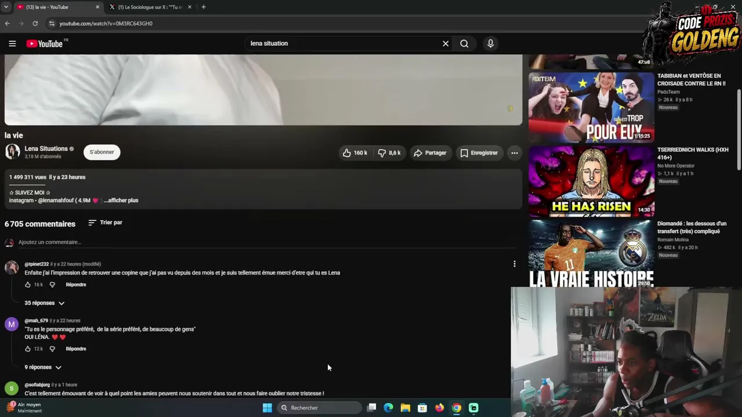Open Microsoft Store from the taskbar
The width and height of the screenshot is (742, 417).
[422, 408]
